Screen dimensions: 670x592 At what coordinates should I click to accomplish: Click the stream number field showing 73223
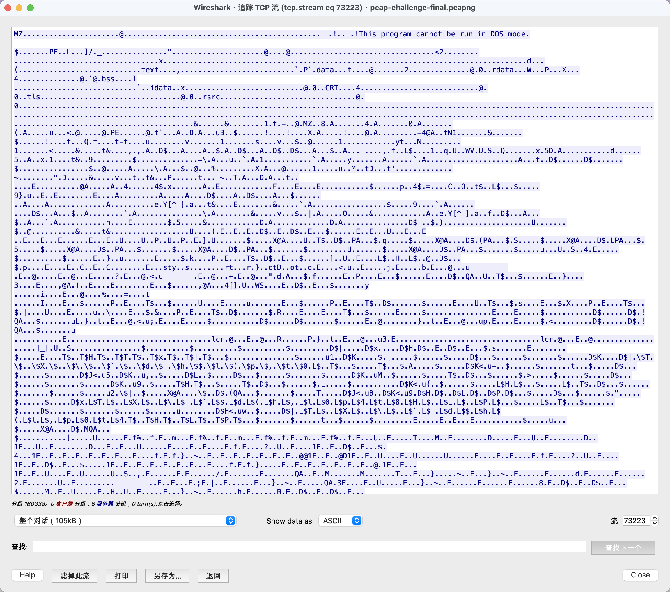(x=635, y=520)
